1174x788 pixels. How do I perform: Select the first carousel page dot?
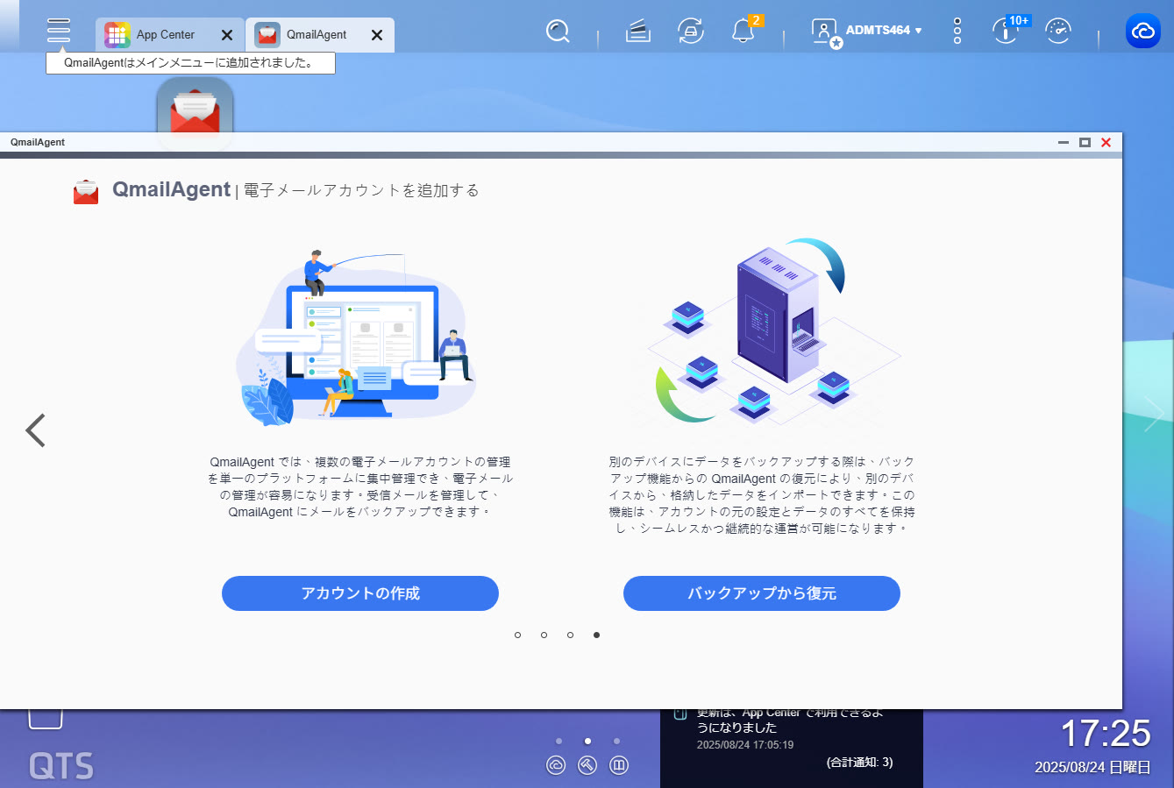[x=518, y=635]
